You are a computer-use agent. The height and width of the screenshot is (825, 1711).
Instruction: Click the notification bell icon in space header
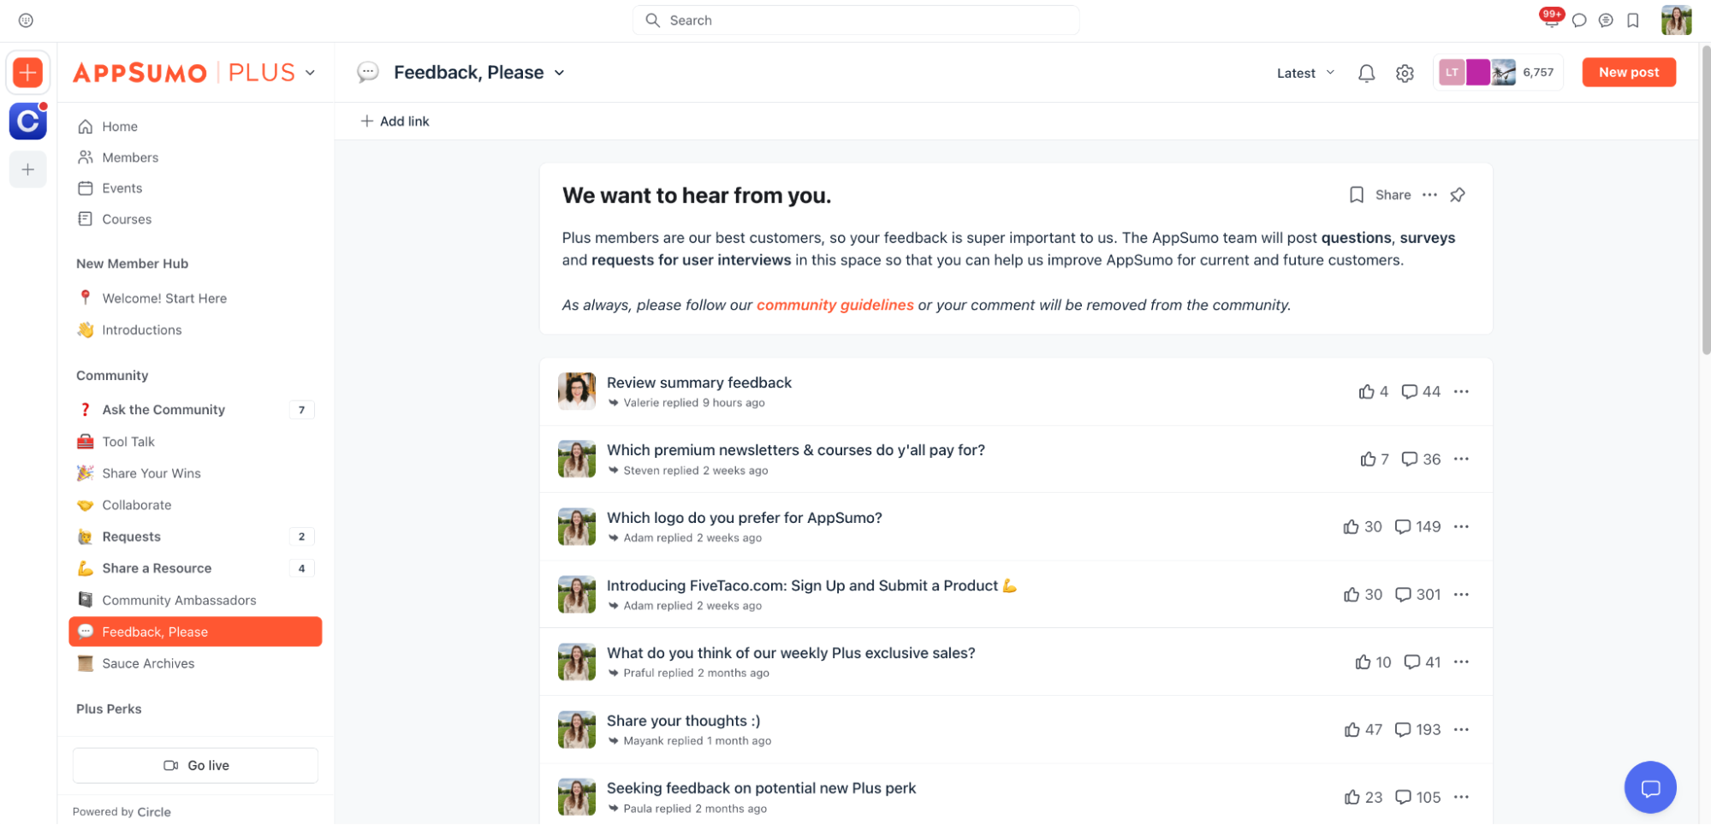1366,74
